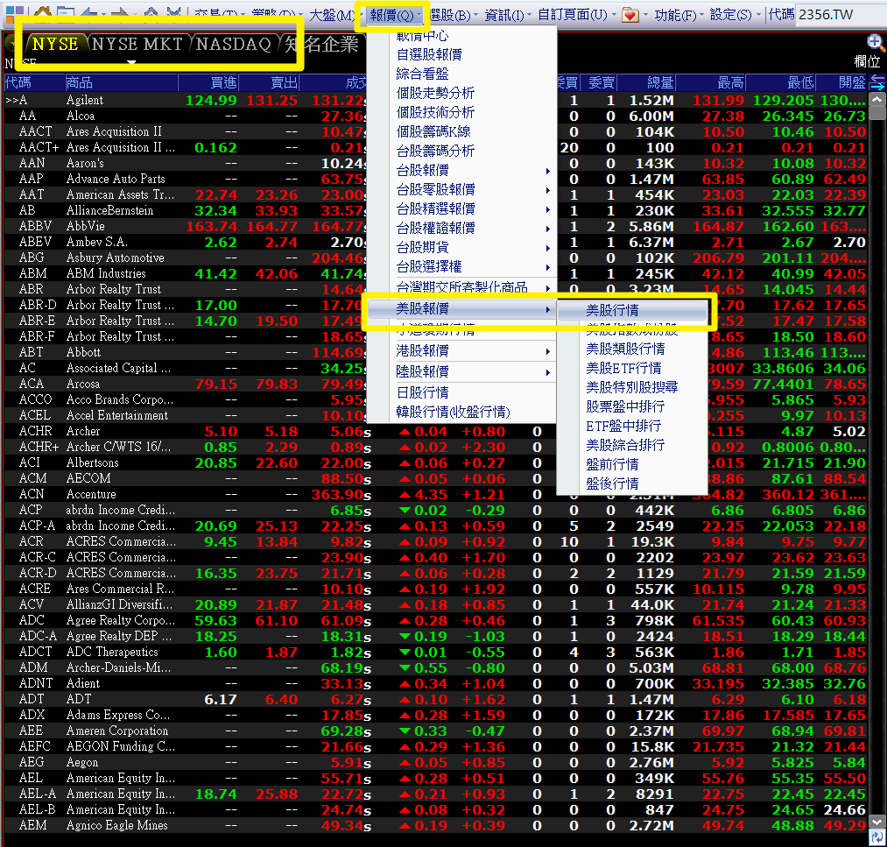Click the folder icon in top toolbar
887x847 pixels.
click(x=64, y=13)
